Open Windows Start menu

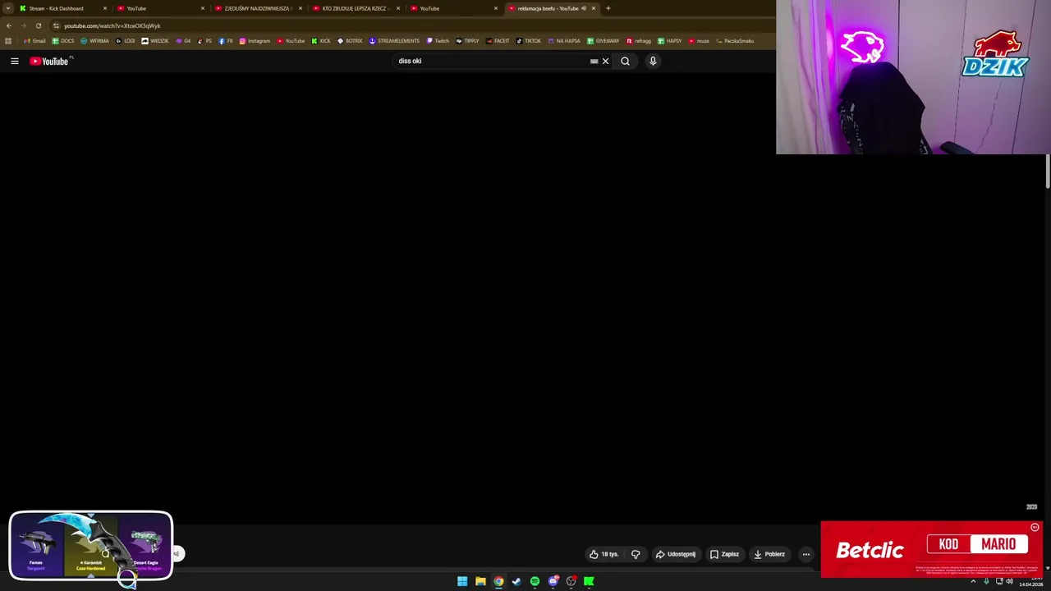(462, 581)
